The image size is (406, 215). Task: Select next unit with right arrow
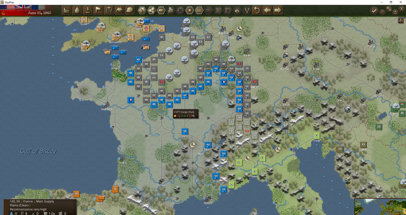[278, 10]
